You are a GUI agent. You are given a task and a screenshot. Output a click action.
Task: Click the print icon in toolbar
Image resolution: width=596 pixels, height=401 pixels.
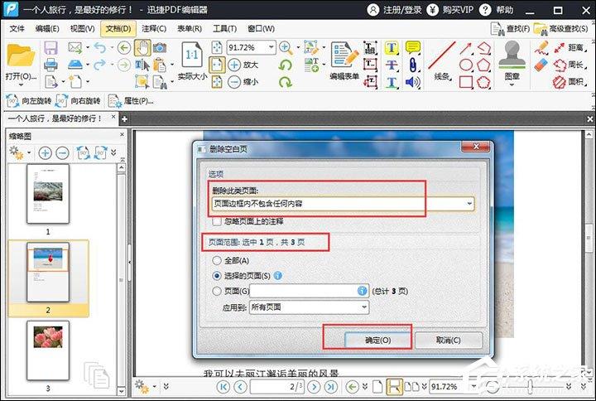click(50, 65)
